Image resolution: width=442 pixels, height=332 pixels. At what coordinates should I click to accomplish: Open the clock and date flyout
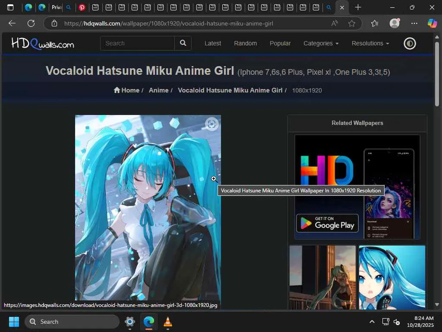point(420,322)
